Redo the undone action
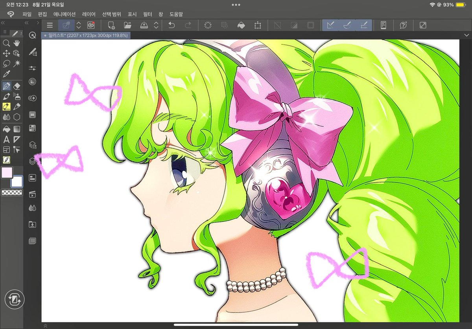 coord(188,25)
